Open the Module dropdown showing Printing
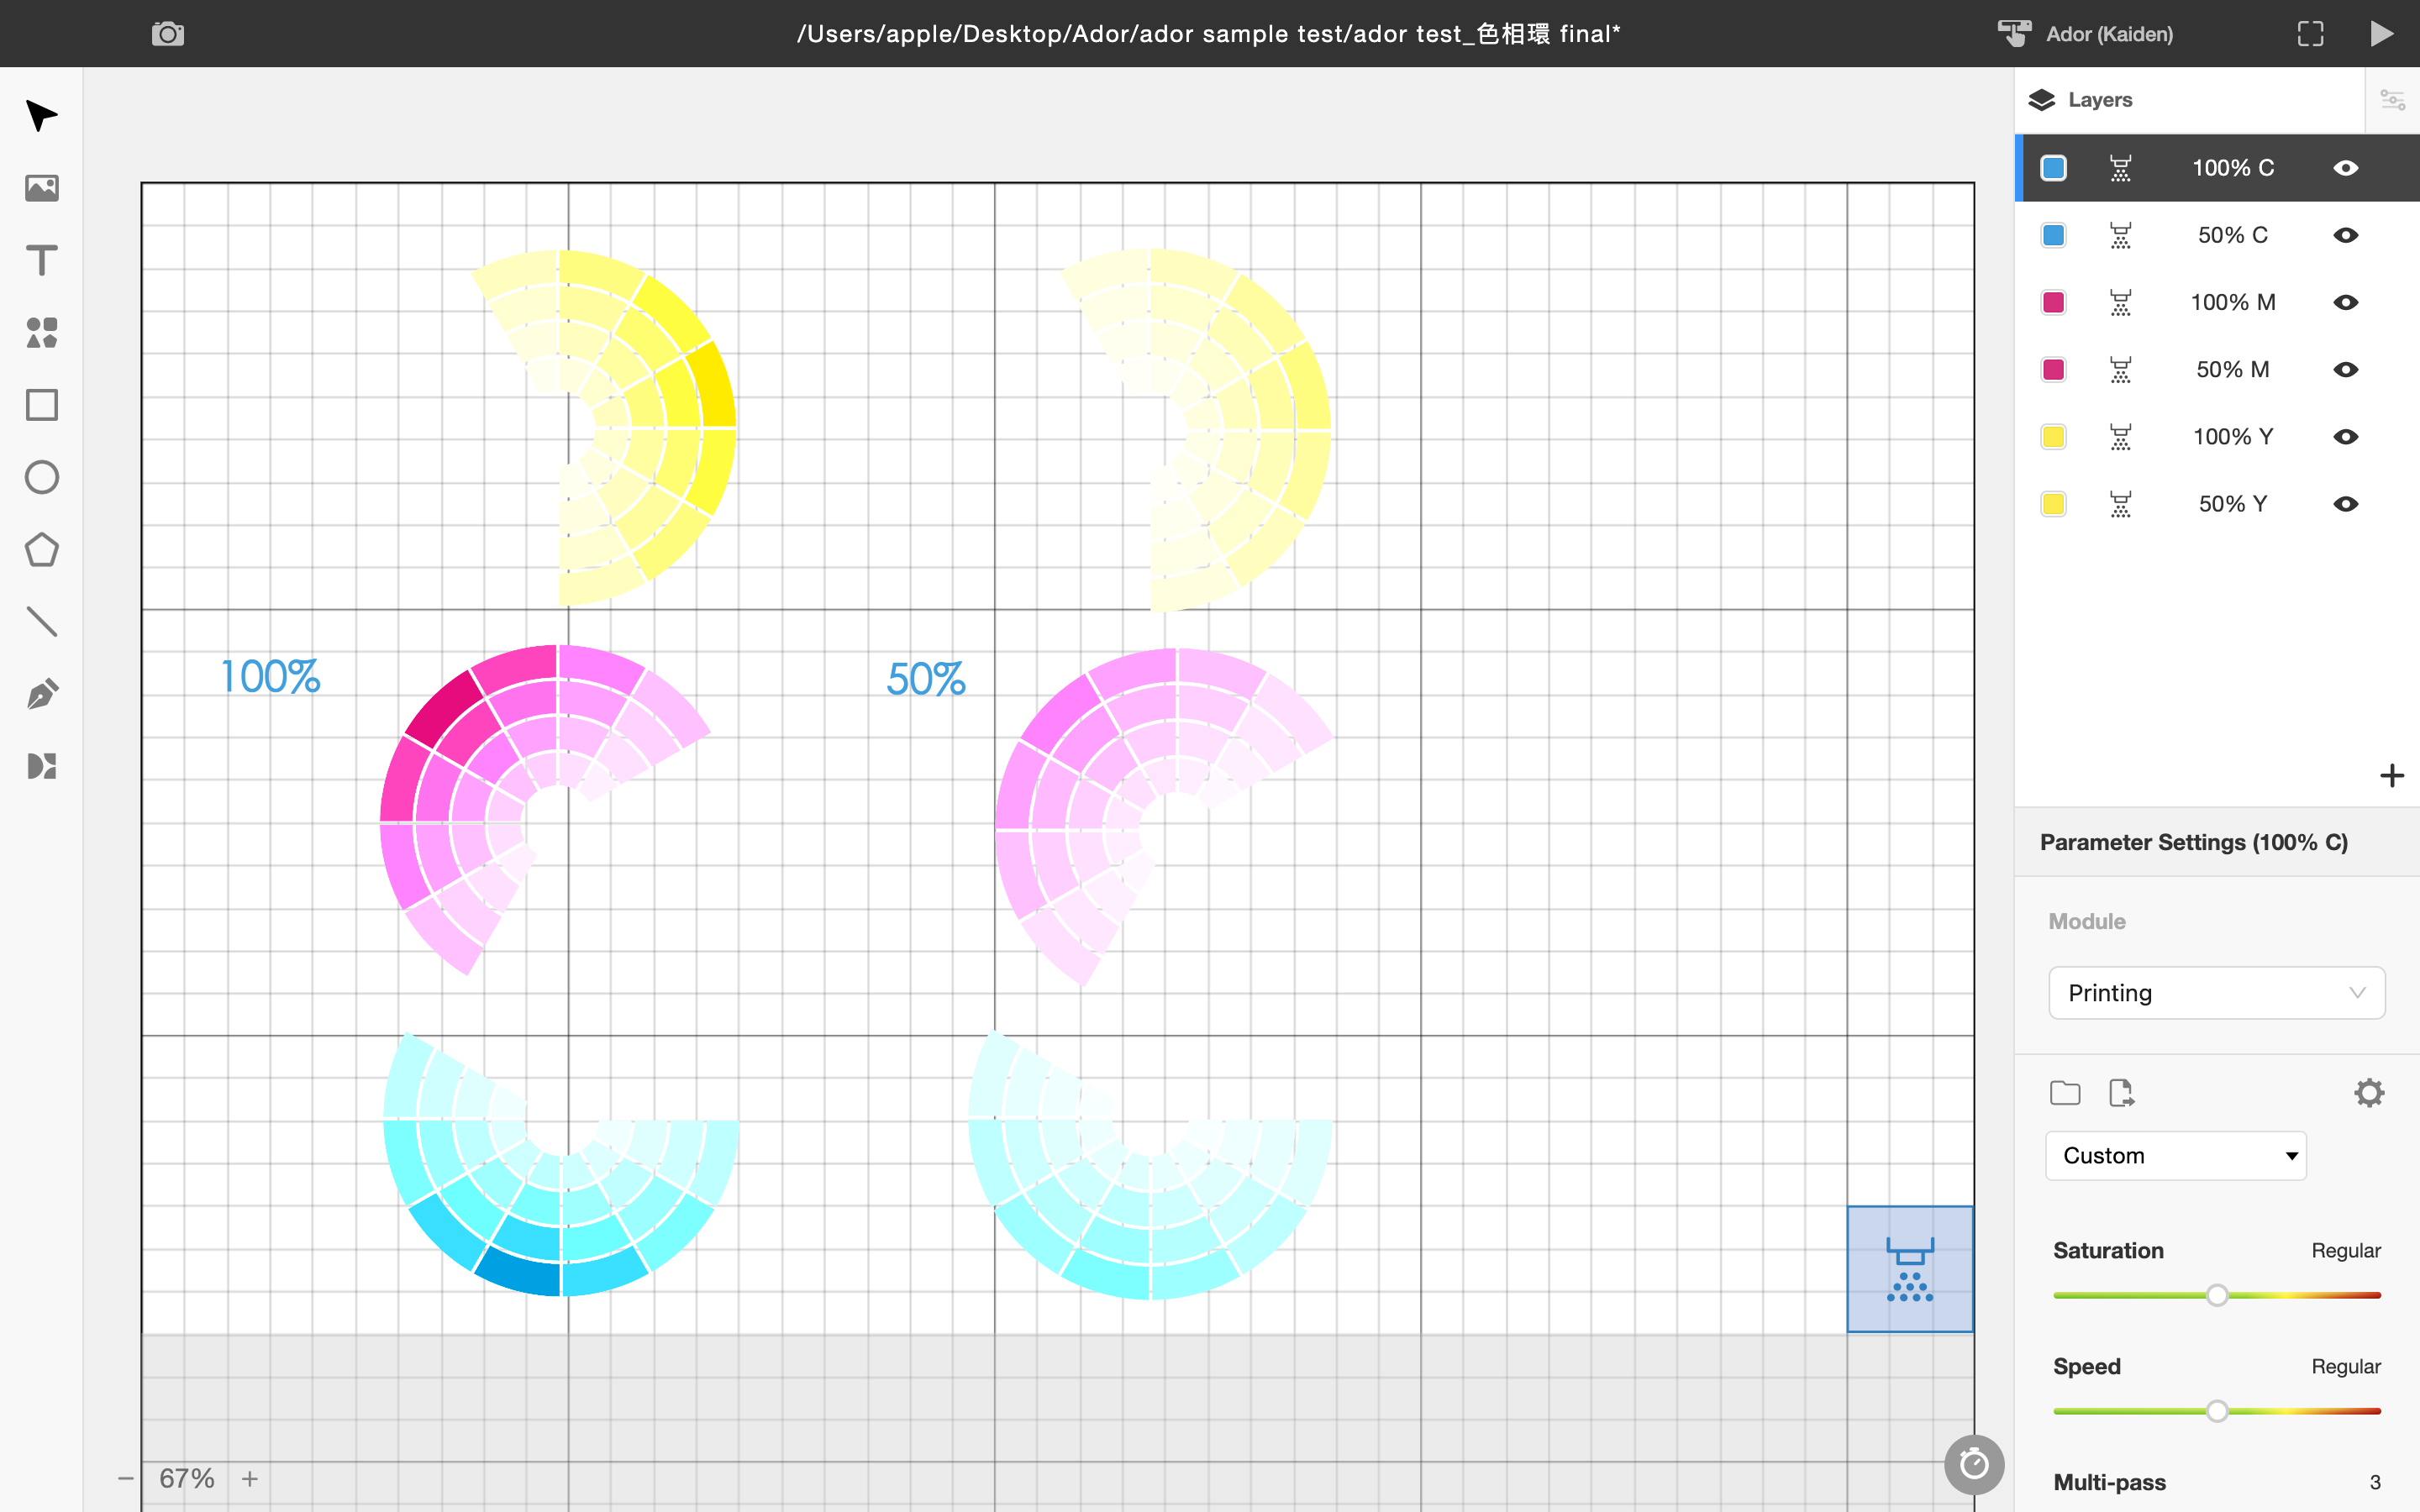This screenshot has width=2420, height=1512. point(2216,992)
